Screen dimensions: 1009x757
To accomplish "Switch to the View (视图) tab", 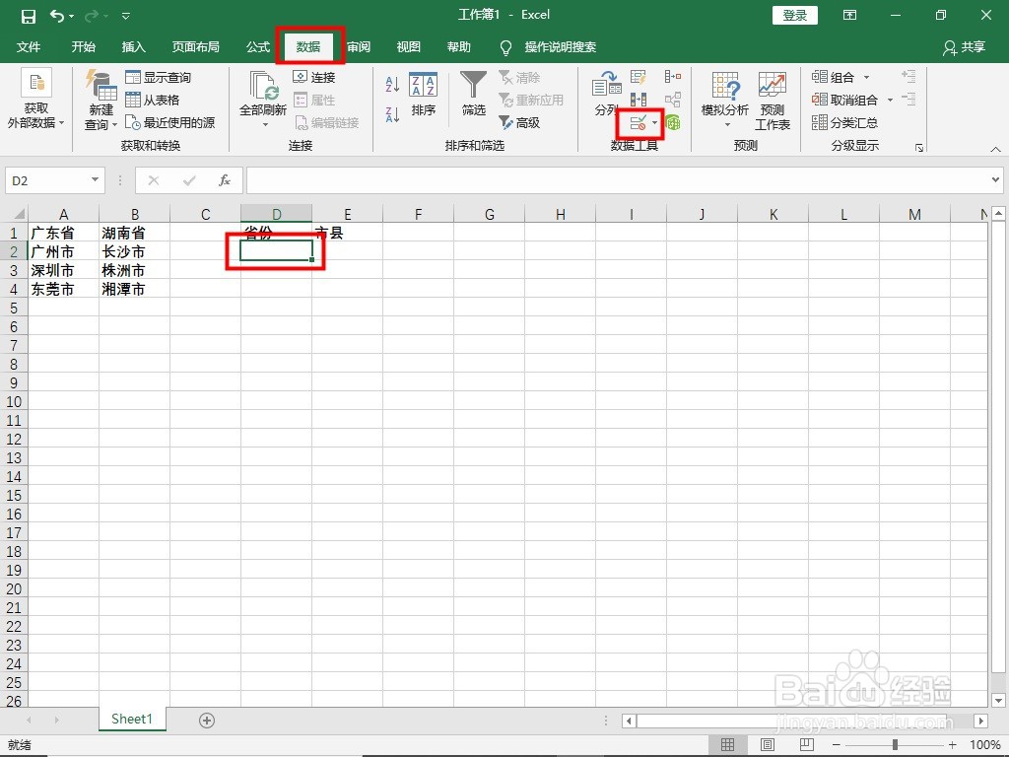I will (408, 47).
